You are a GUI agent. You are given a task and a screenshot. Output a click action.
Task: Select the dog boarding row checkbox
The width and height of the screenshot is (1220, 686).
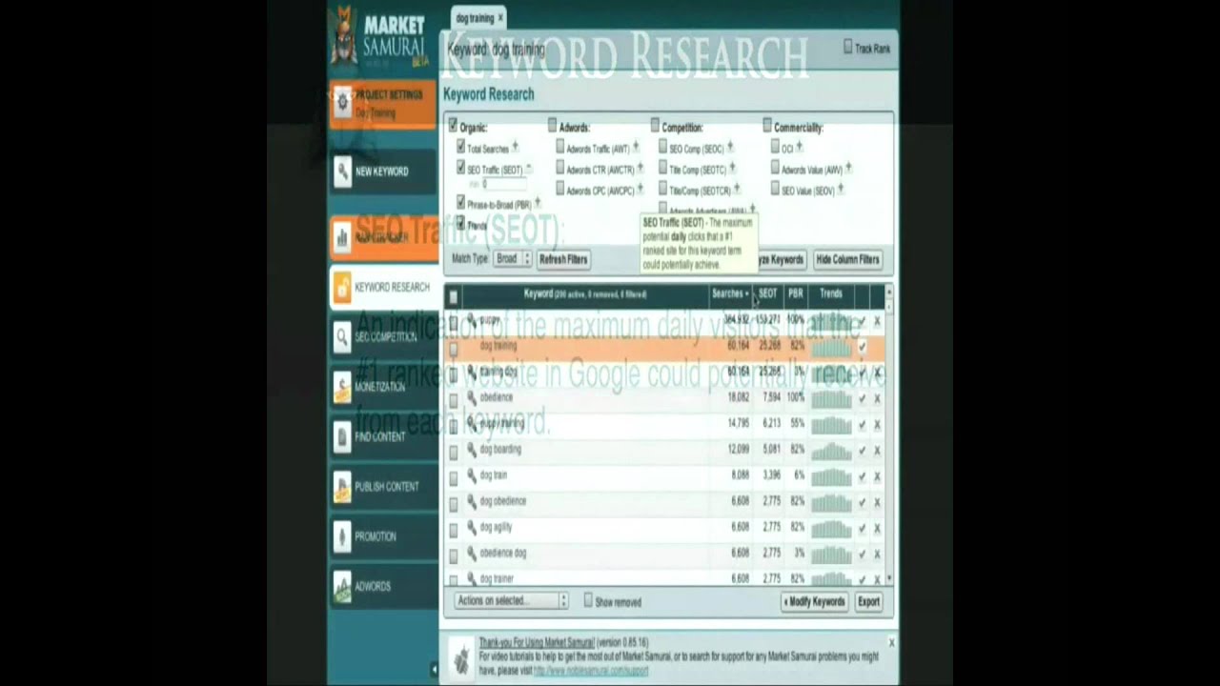[454, 451]
